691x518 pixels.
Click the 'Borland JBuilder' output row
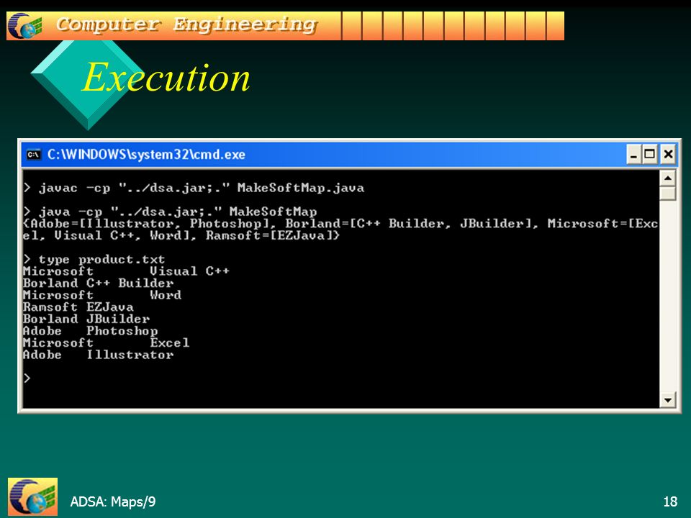tap(86, 319)
